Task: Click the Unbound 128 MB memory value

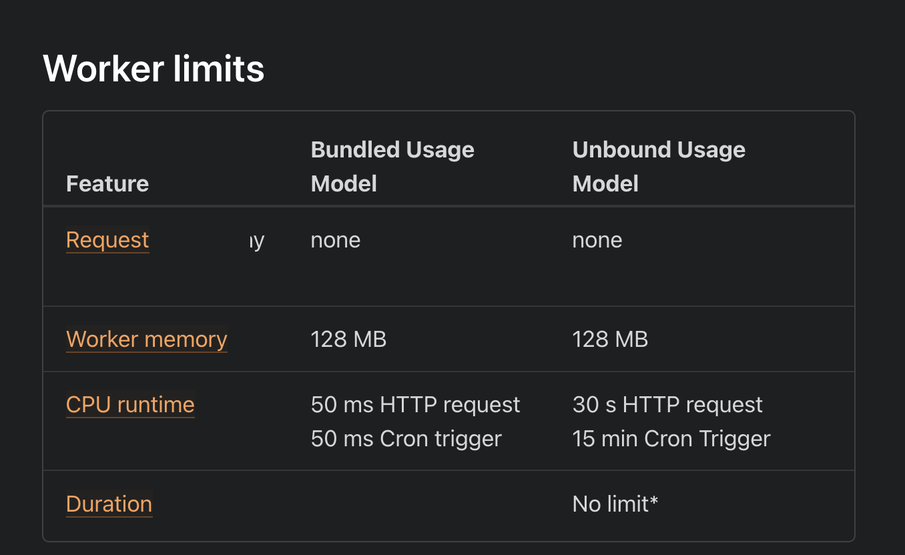Action: (x=610, y=340)
